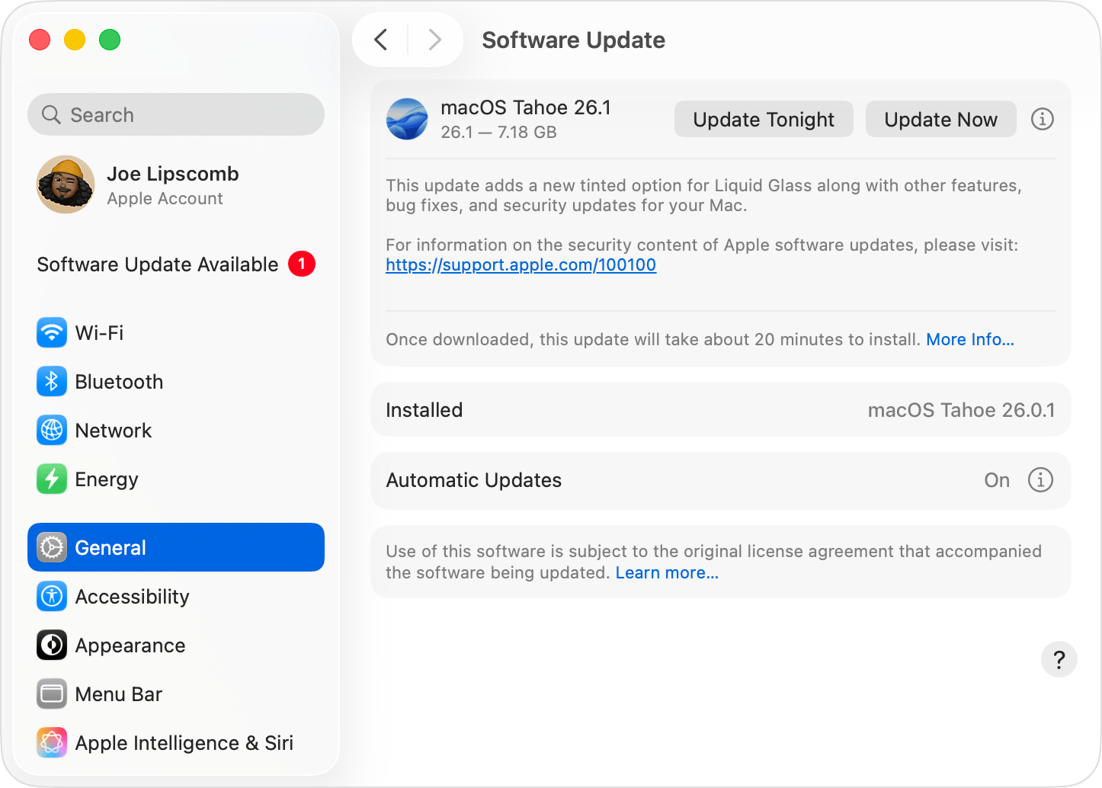Click the Menu Bar settings icon

click(51, 694)
